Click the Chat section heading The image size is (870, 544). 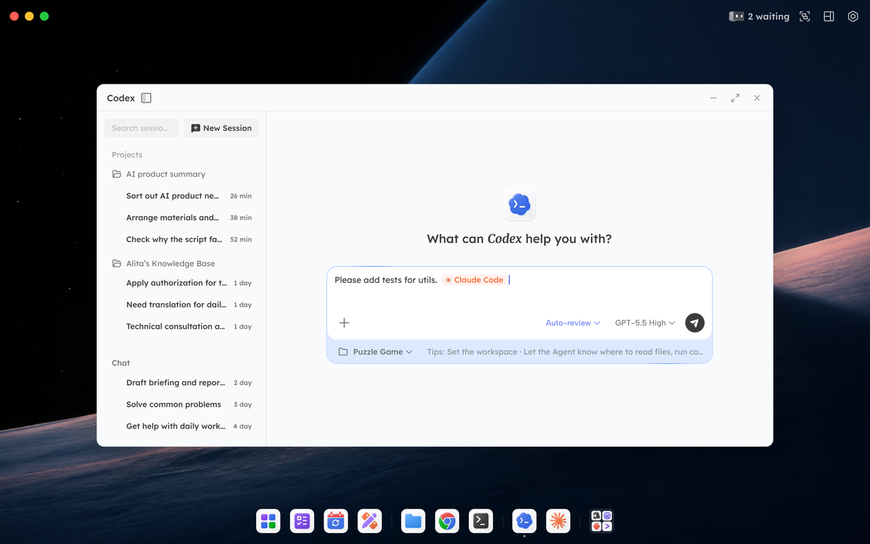pyautogui.click(x=121, y=363)
